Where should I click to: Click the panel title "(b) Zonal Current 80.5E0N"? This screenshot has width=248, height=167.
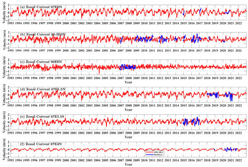(x=42, y=34)
